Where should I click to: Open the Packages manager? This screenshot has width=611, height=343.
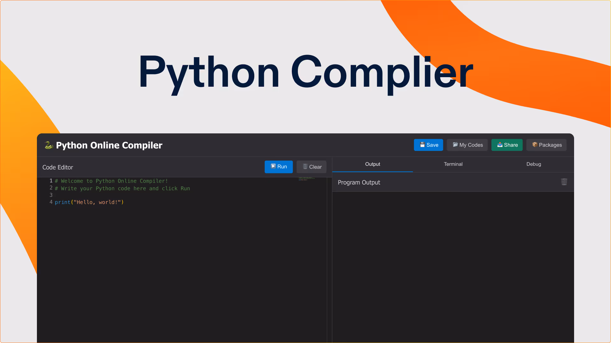[x=546, y=145]
